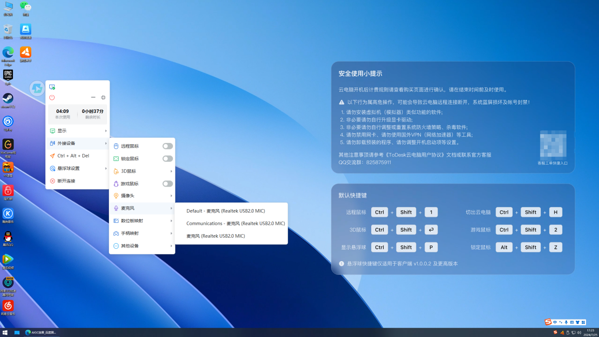599x337 pixels.
Task: Expand the 麦克风 submenu
Action: point(142,208)
